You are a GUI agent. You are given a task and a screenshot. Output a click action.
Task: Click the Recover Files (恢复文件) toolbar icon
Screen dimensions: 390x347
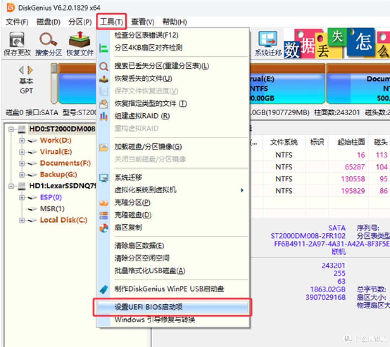coord(79,40)
